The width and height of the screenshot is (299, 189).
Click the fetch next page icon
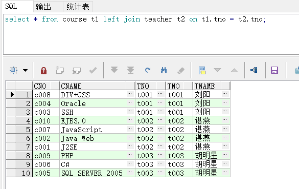[114, 70]
